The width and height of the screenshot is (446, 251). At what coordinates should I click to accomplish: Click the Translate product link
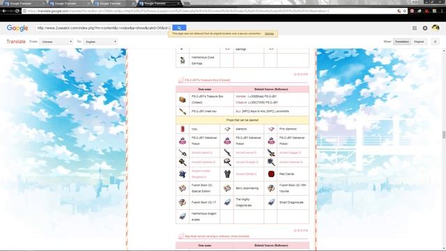[16, 42]
